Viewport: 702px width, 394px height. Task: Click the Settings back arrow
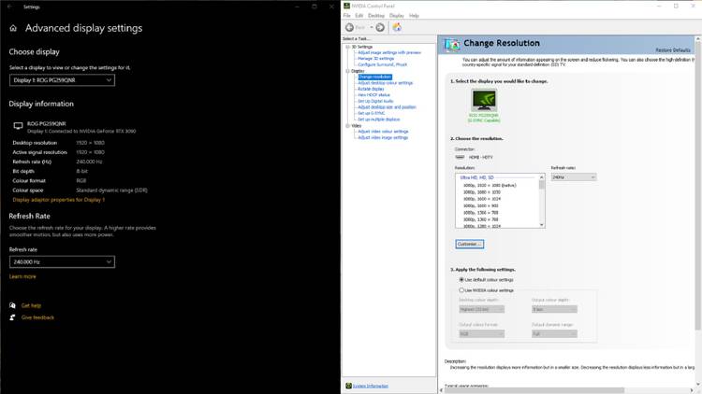[x=9, y=7]
